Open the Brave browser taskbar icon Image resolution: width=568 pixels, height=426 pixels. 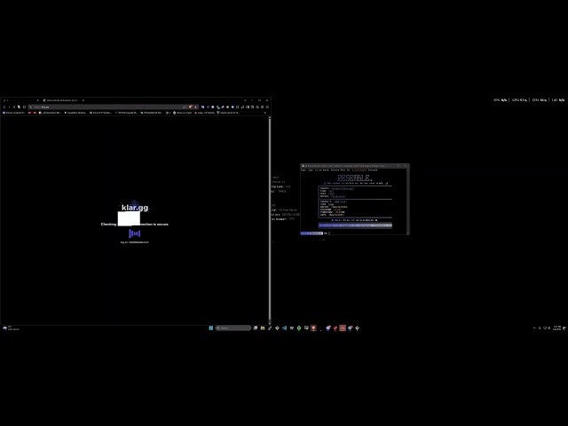[313, 327]
